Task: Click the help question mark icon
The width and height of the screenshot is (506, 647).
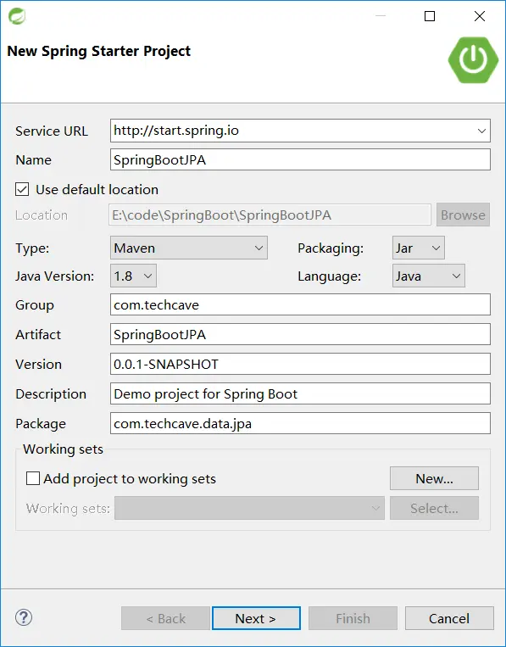Action: tap(24, 617)
